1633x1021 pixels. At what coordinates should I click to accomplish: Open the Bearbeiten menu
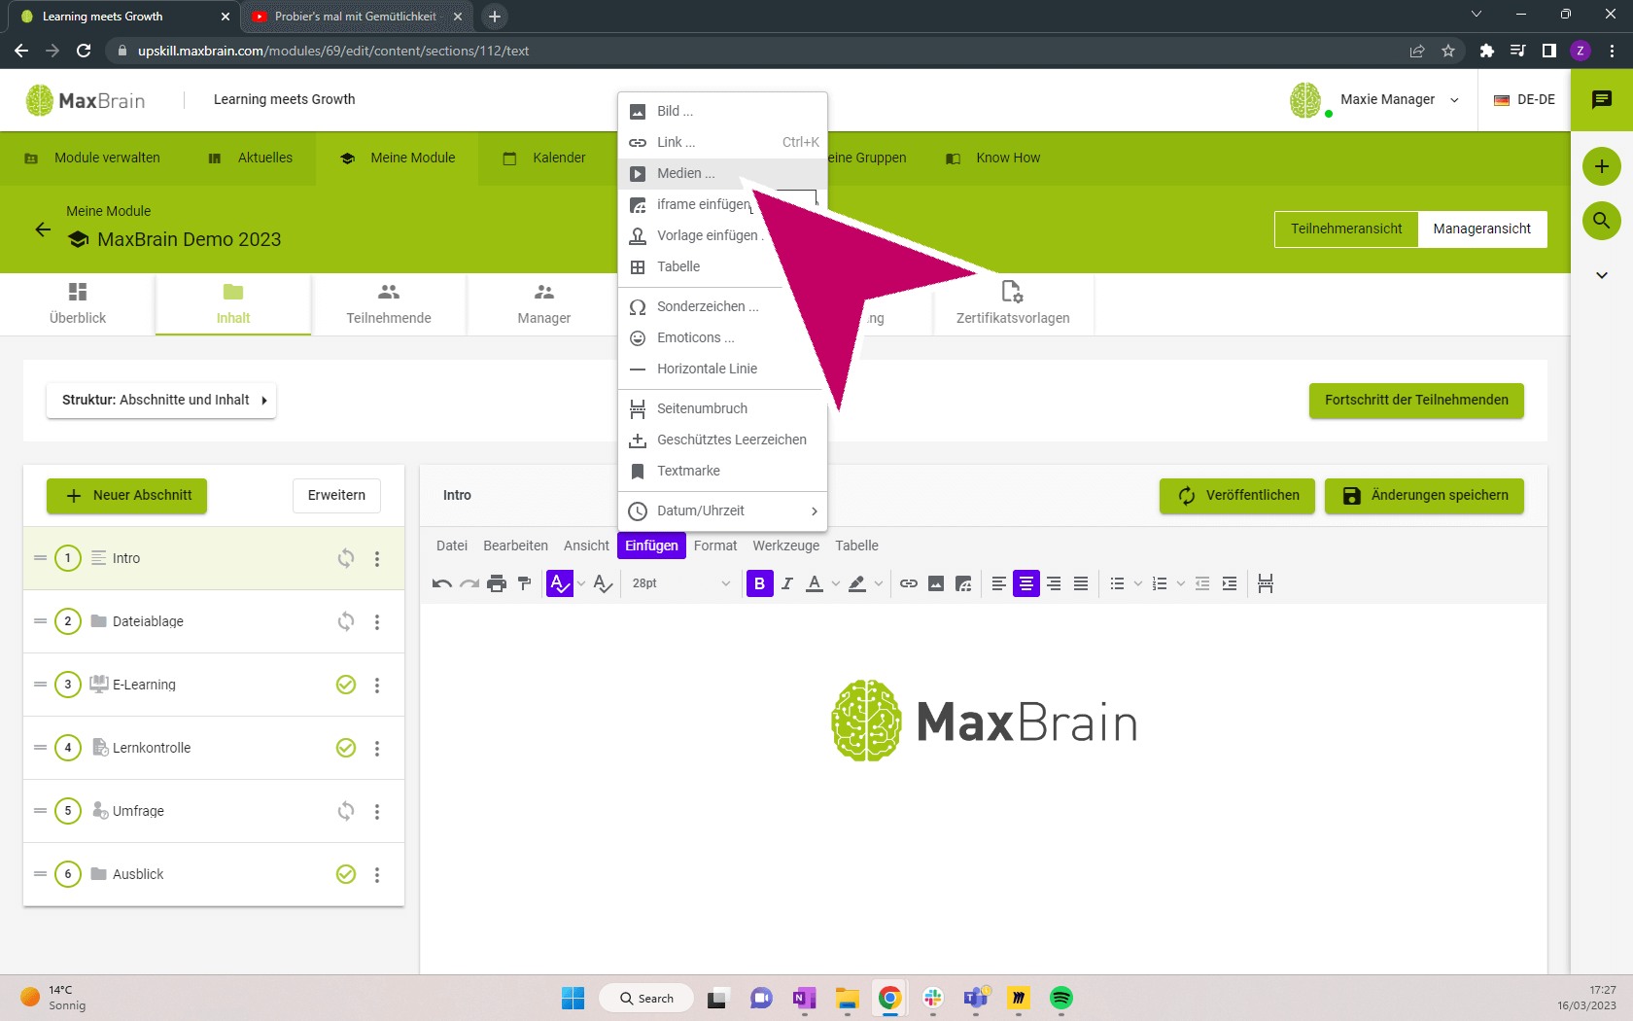515,546
